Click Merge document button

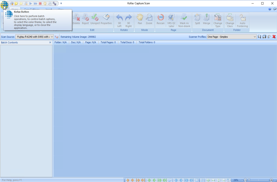[x=207, y=19]
